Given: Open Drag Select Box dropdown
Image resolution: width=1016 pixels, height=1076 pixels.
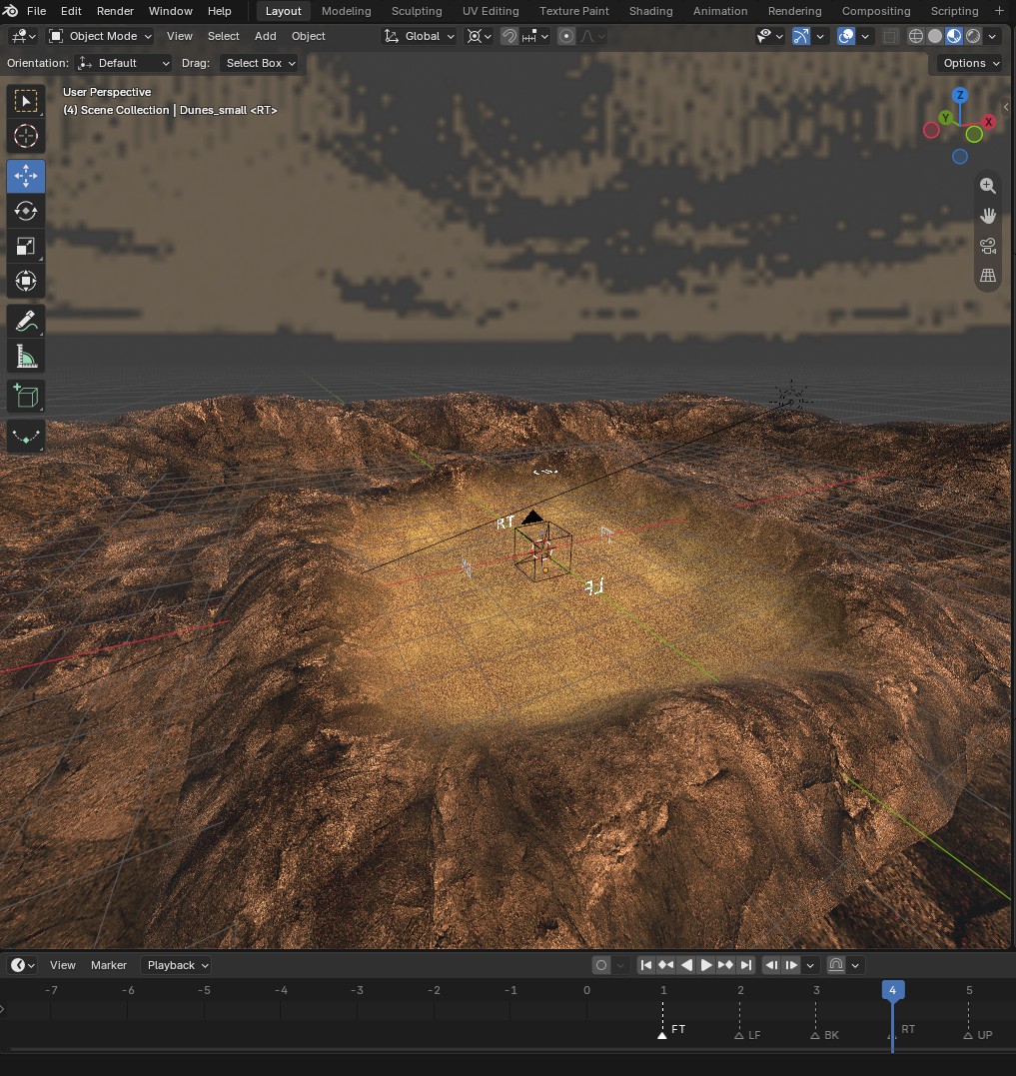Looking at the screenshot, I should (259, 63).
